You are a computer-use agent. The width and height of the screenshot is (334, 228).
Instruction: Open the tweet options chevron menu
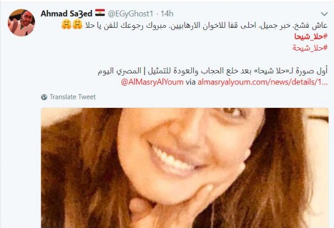324,14
